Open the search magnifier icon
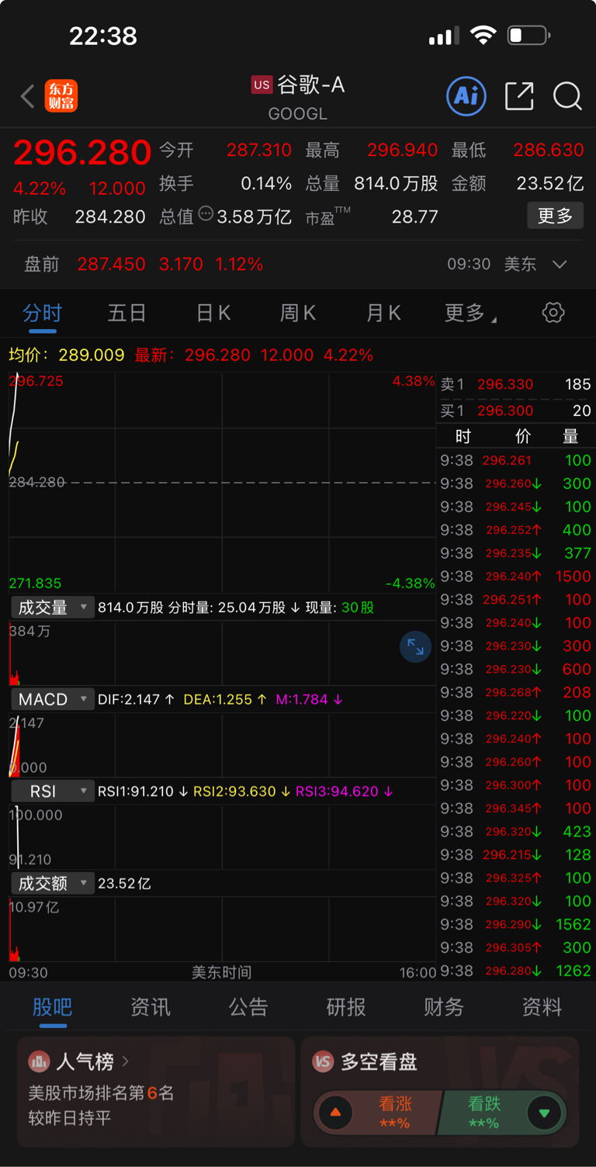The width and height of the screenshot is (596, 1167). (x=567, y=96)
